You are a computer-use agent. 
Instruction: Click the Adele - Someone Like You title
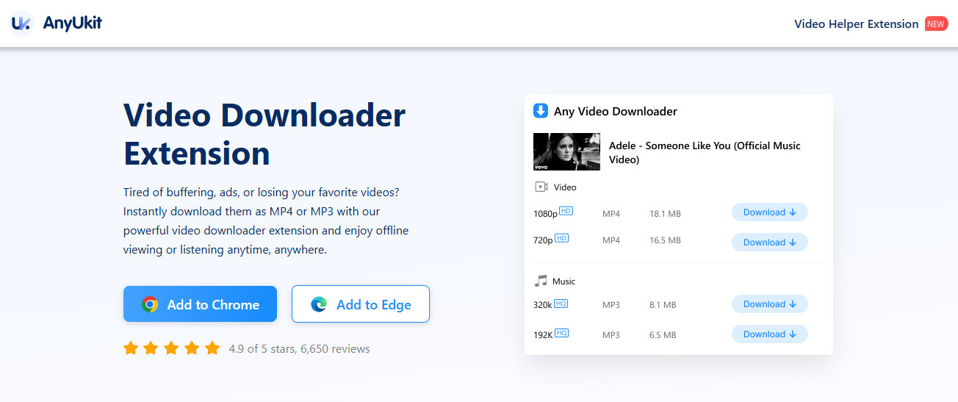pyautogui.click(x=705, y=152)
